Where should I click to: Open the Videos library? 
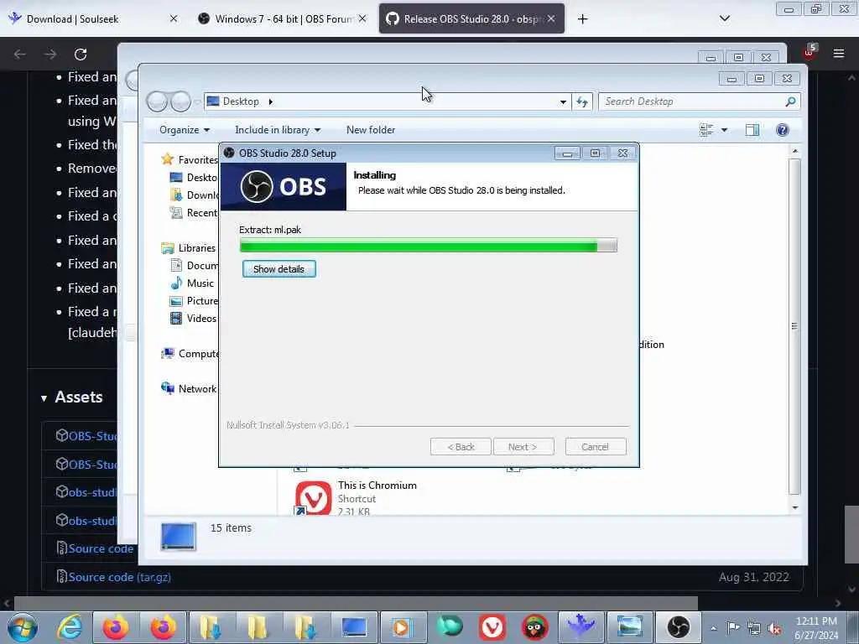coord(194,318)
